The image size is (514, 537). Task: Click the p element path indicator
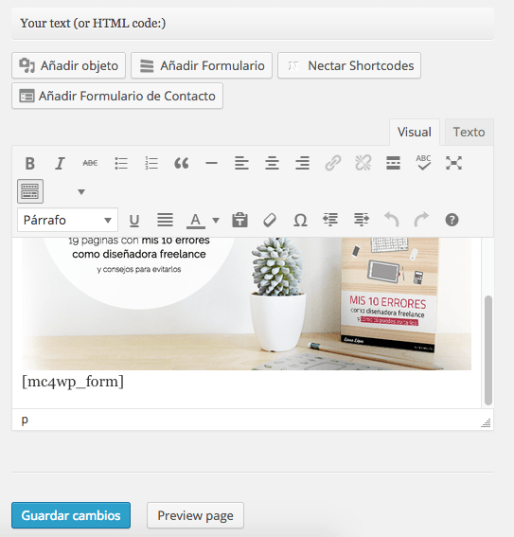click(x=25, y=420)
